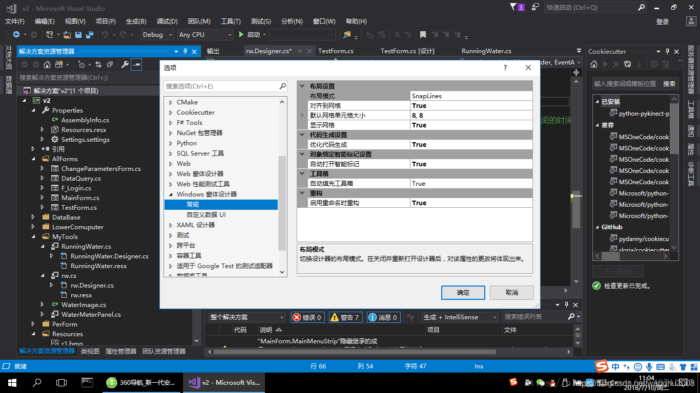Click Cookiecutter Check for Updates icon
700x393 pixels.
click(x=628, y=64)
